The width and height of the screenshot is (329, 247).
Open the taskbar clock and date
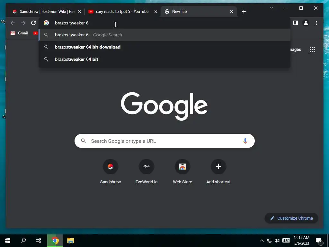pyautogui.click(x=301, y=241)
